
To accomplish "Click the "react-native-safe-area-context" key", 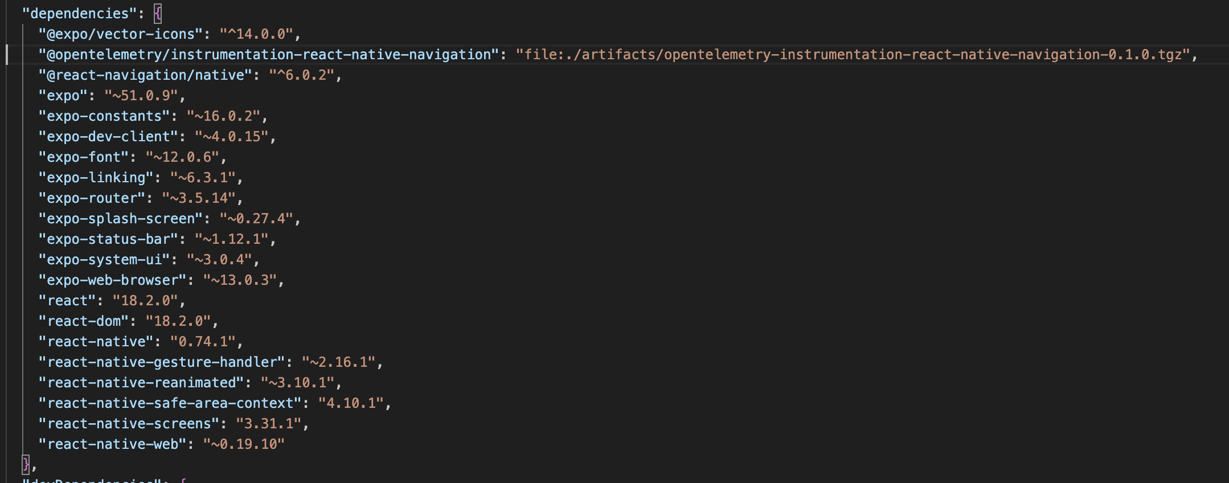I will 170,403.
